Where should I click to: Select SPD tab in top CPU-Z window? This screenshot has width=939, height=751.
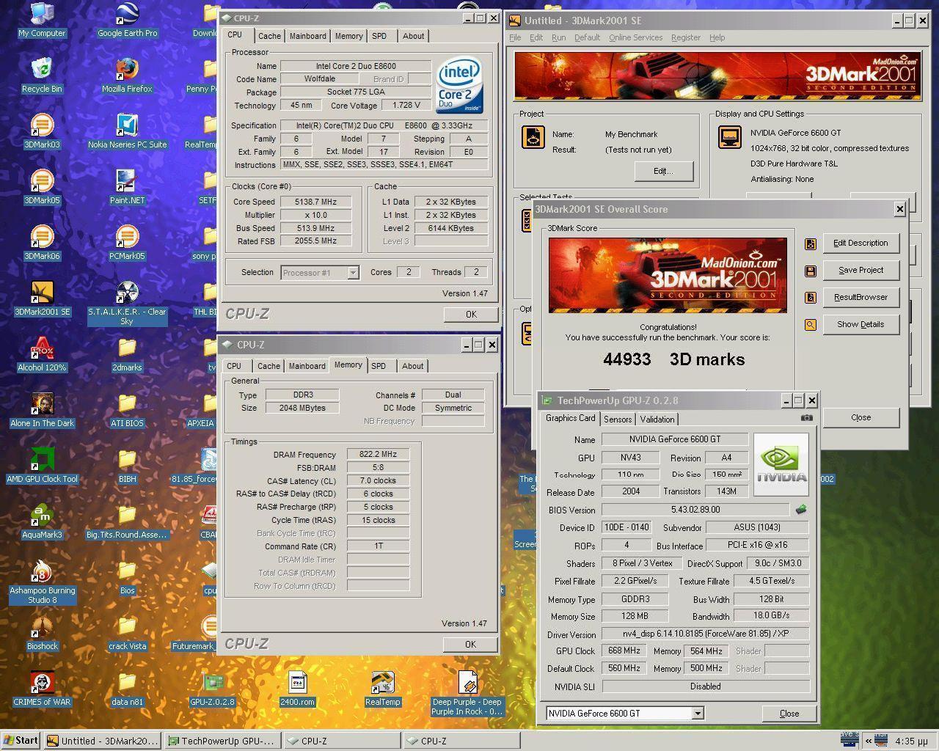coord(379,36)
